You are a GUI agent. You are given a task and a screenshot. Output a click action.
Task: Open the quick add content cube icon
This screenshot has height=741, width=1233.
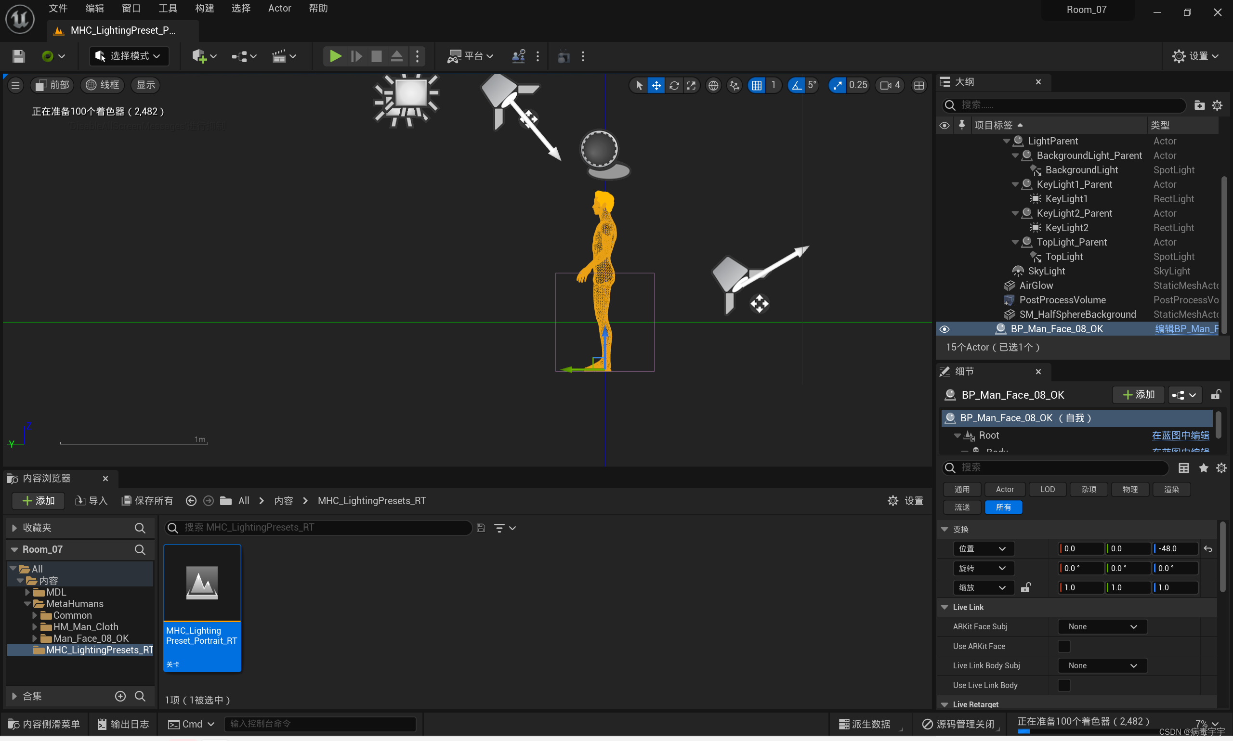click(199, 56)
